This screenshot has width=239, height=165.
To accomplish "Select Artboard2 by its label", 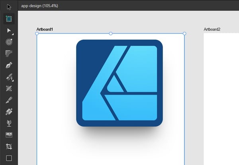I will pyautogui.click(x=212, y=29).
